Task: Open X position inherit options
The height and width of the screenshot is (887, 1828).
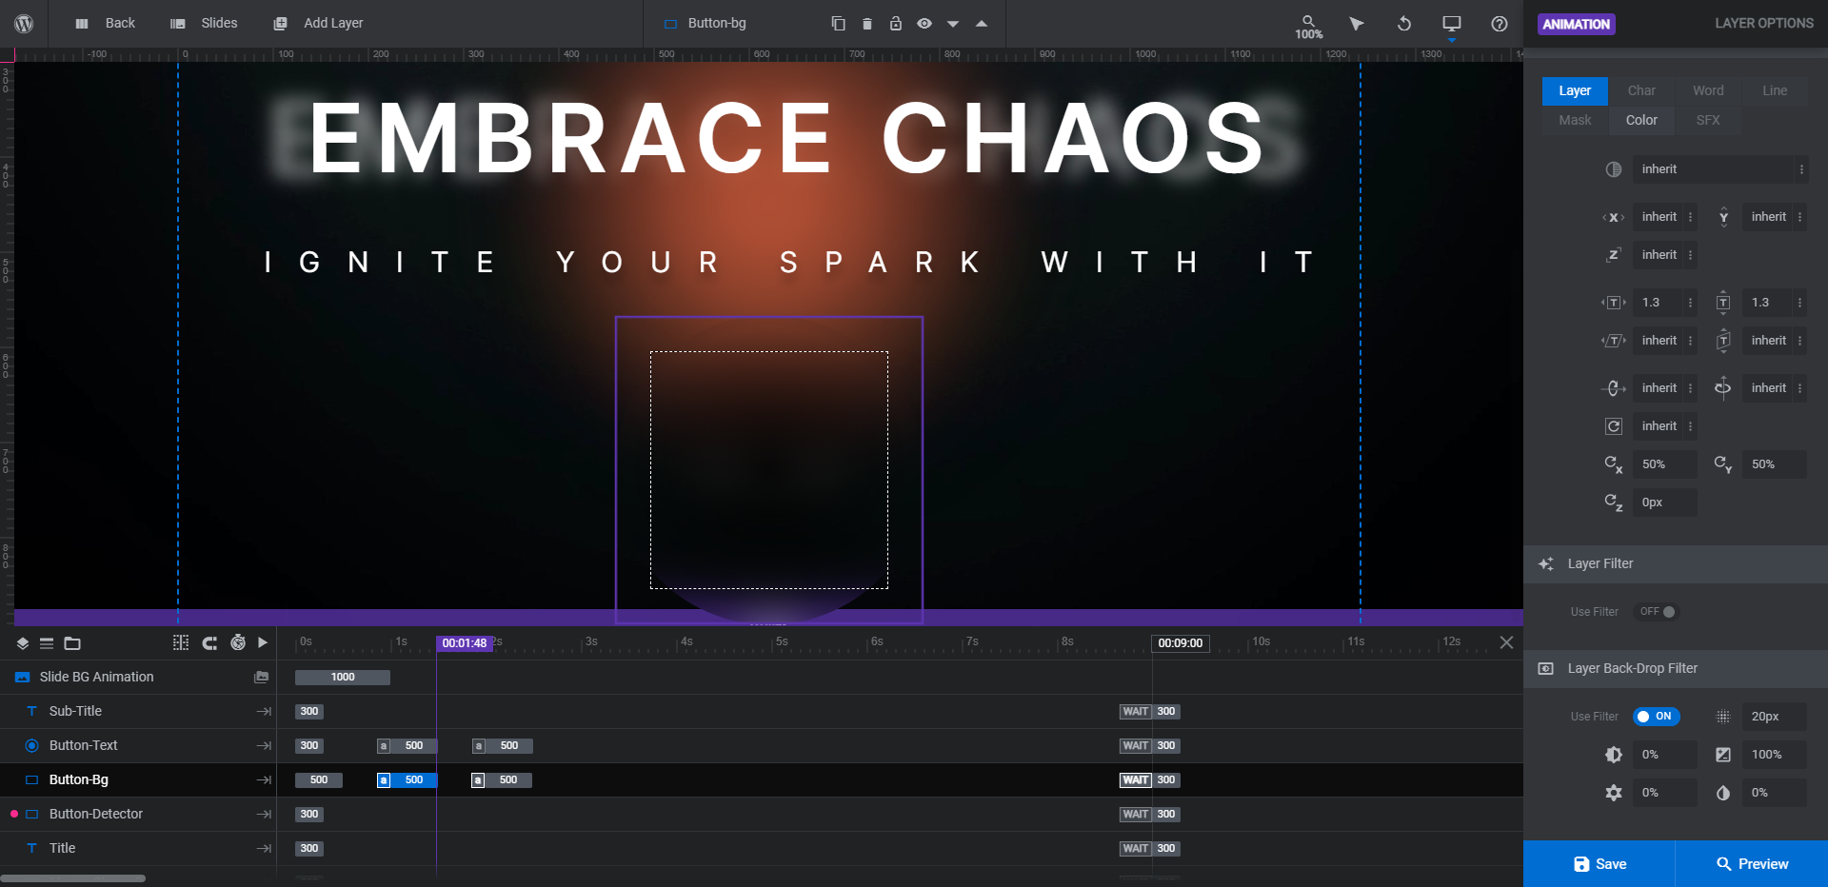Action: click(1691, 217)
